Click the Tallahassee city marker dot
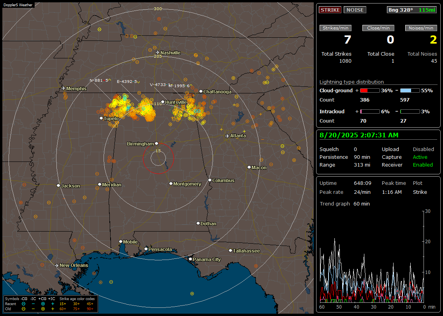The image size is (443, 316). [x=230, y=251]
